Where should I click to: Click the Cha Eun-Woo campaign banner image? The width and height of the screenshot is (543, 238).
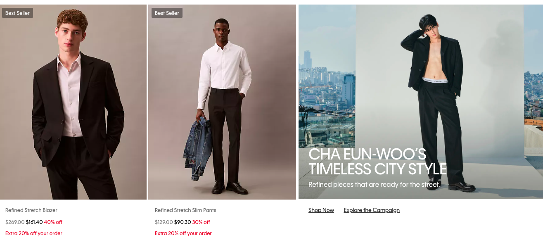421,102
